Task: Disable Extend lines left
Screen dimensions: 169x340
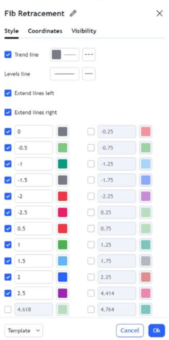Action: (x=8, y=93)
